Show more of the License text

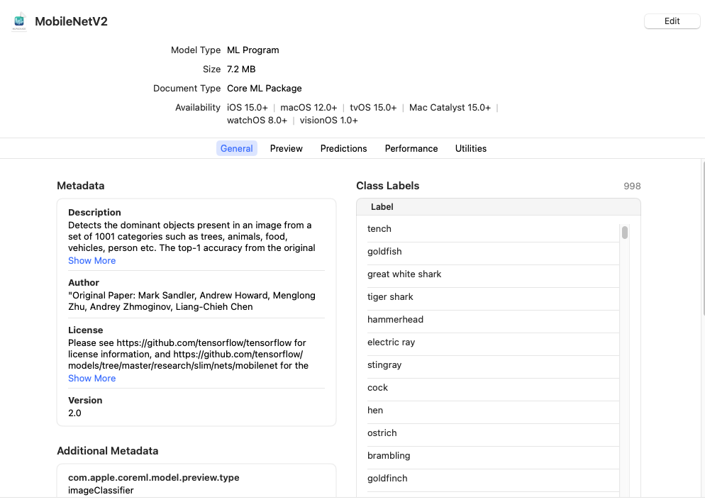coord(91,379)
